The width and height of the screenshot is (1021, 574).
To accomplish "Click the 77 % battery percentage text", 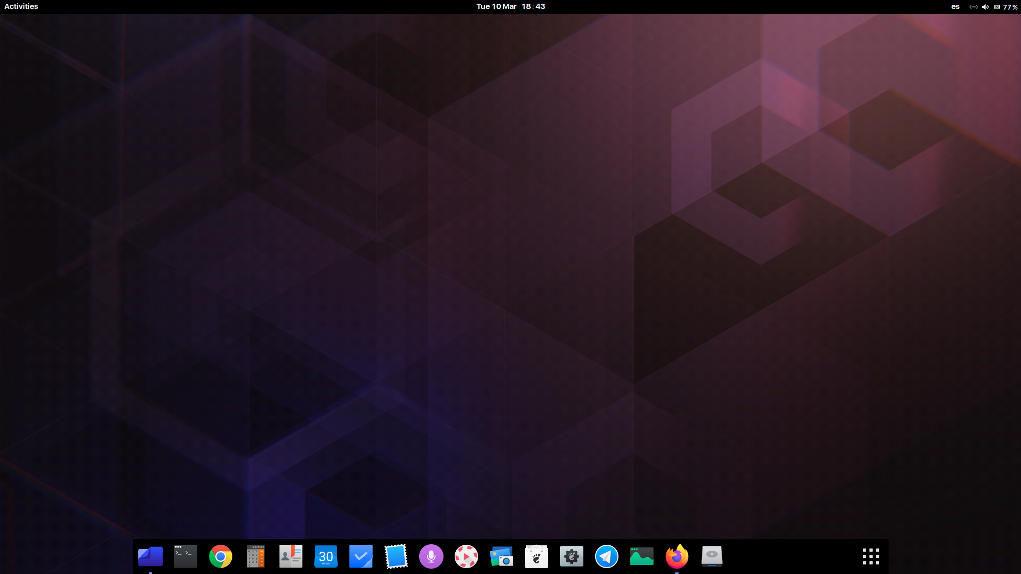I will pyautogui.click(x=1010, y=7).
